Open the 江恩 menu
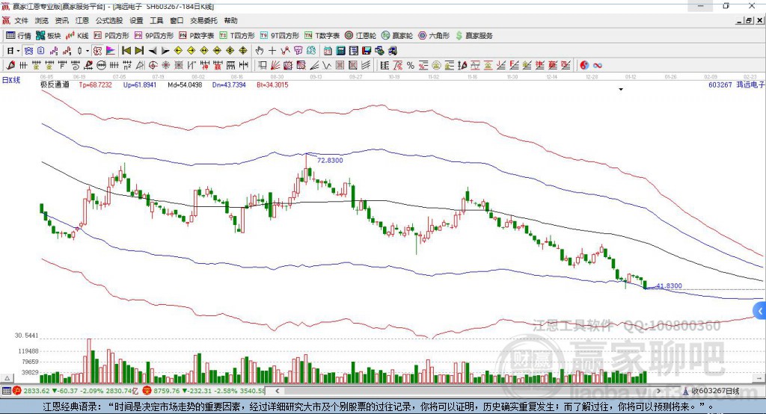This screenshot has width=766, height=414. tap(82, 20)
